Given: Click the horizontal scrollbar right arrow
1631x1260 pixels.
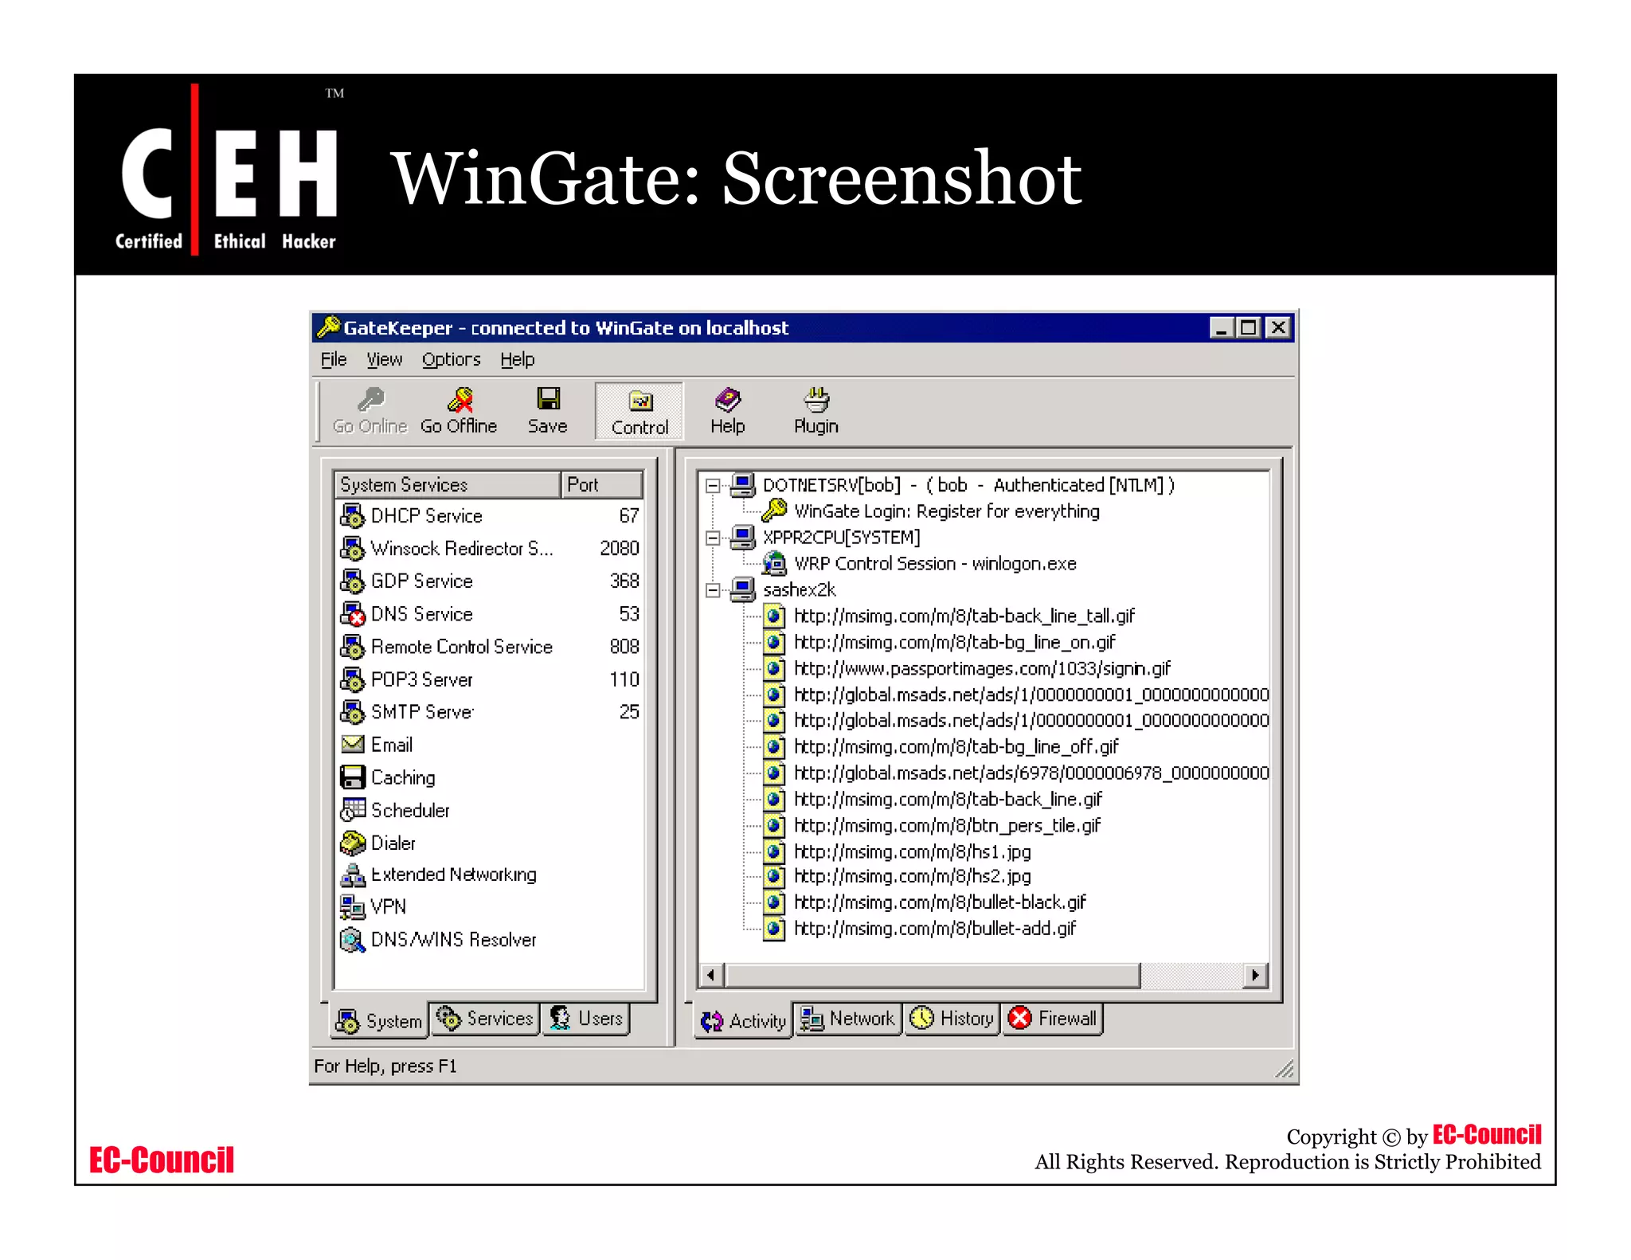Looking at the screenshot, I should tap(1255, 975).
